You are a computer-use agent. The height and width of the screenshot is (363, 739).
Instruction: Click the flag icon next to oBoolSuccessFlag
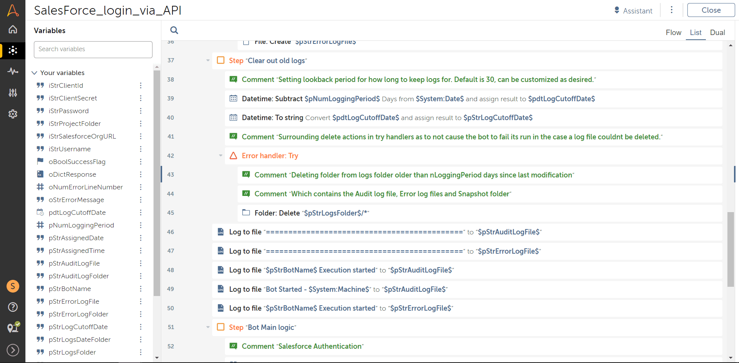click(40, 161)
